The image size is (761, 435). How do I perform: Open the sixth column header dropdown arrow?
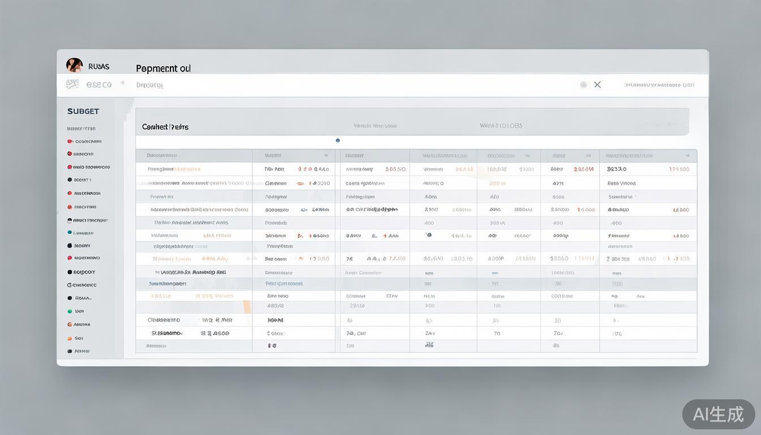point(588,156)
